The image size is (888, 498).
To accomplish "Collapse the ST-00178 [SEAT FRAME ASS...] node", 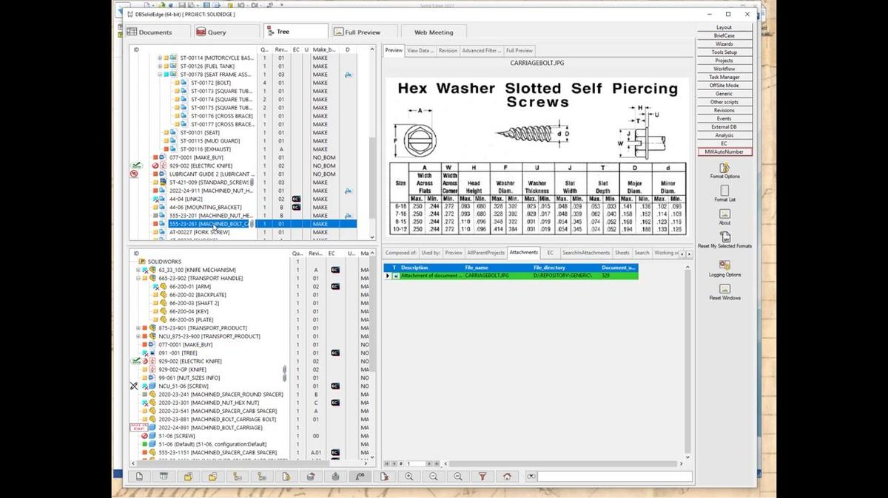I will [x=160, y=74].
